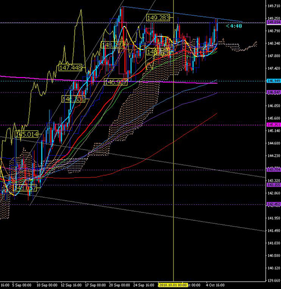The image size is (281, 289).
Task: Click the 5 Sep 08:00 time axis label
Action: (x=22, y=285)
